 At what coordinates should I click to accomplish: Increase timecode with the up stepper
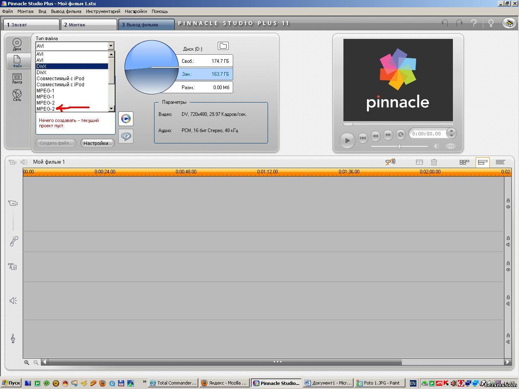coord(451,130)
